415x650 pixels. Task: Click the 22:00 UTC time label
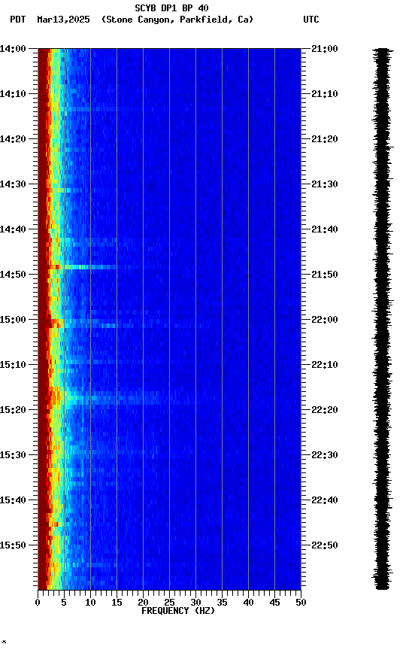[325, 320]
